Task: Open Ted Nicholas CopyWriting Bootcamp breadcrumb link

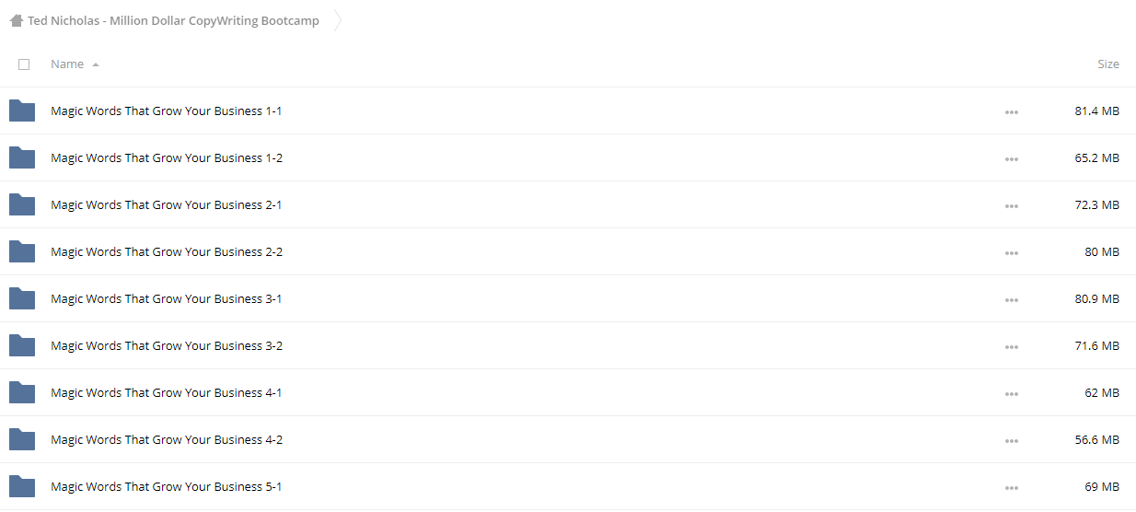Action: point(173,20)
